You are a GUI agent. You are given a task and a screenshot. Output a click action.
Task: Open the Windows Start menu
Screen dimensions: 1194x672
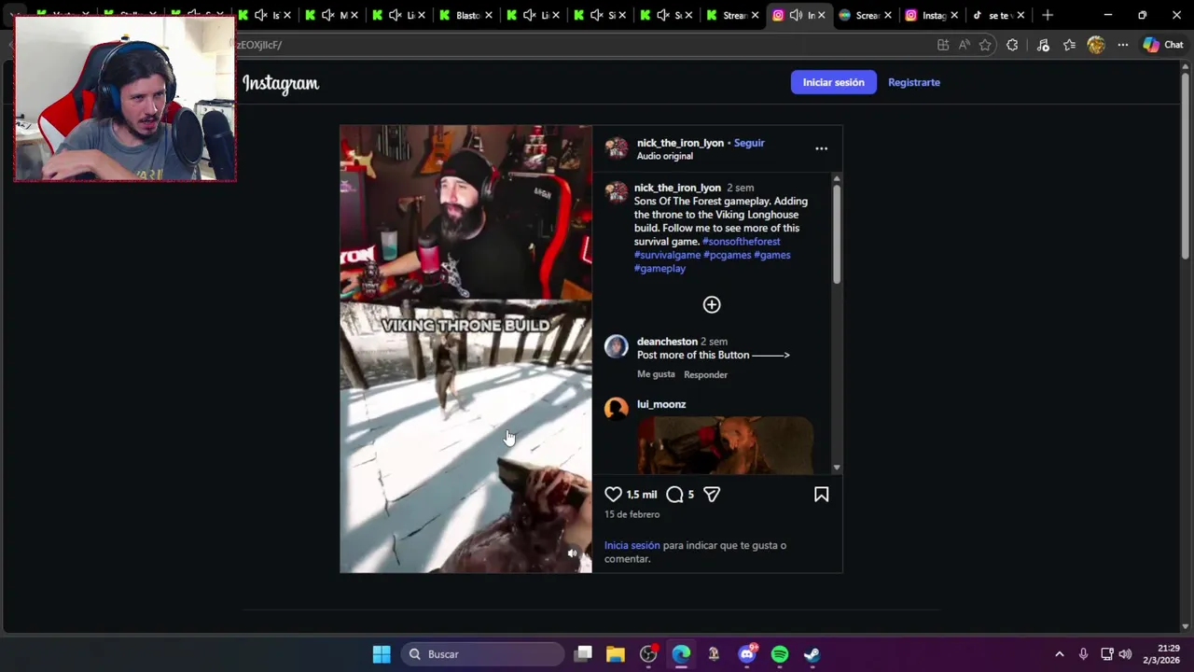(382, 654)
